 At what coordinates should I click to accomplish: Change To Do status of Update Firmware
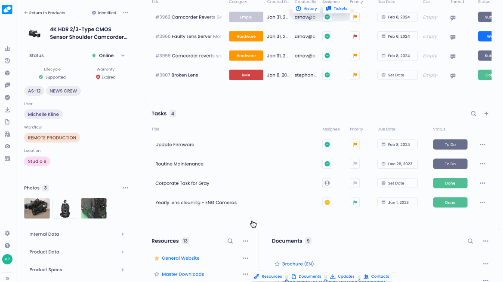click(451, 145)
